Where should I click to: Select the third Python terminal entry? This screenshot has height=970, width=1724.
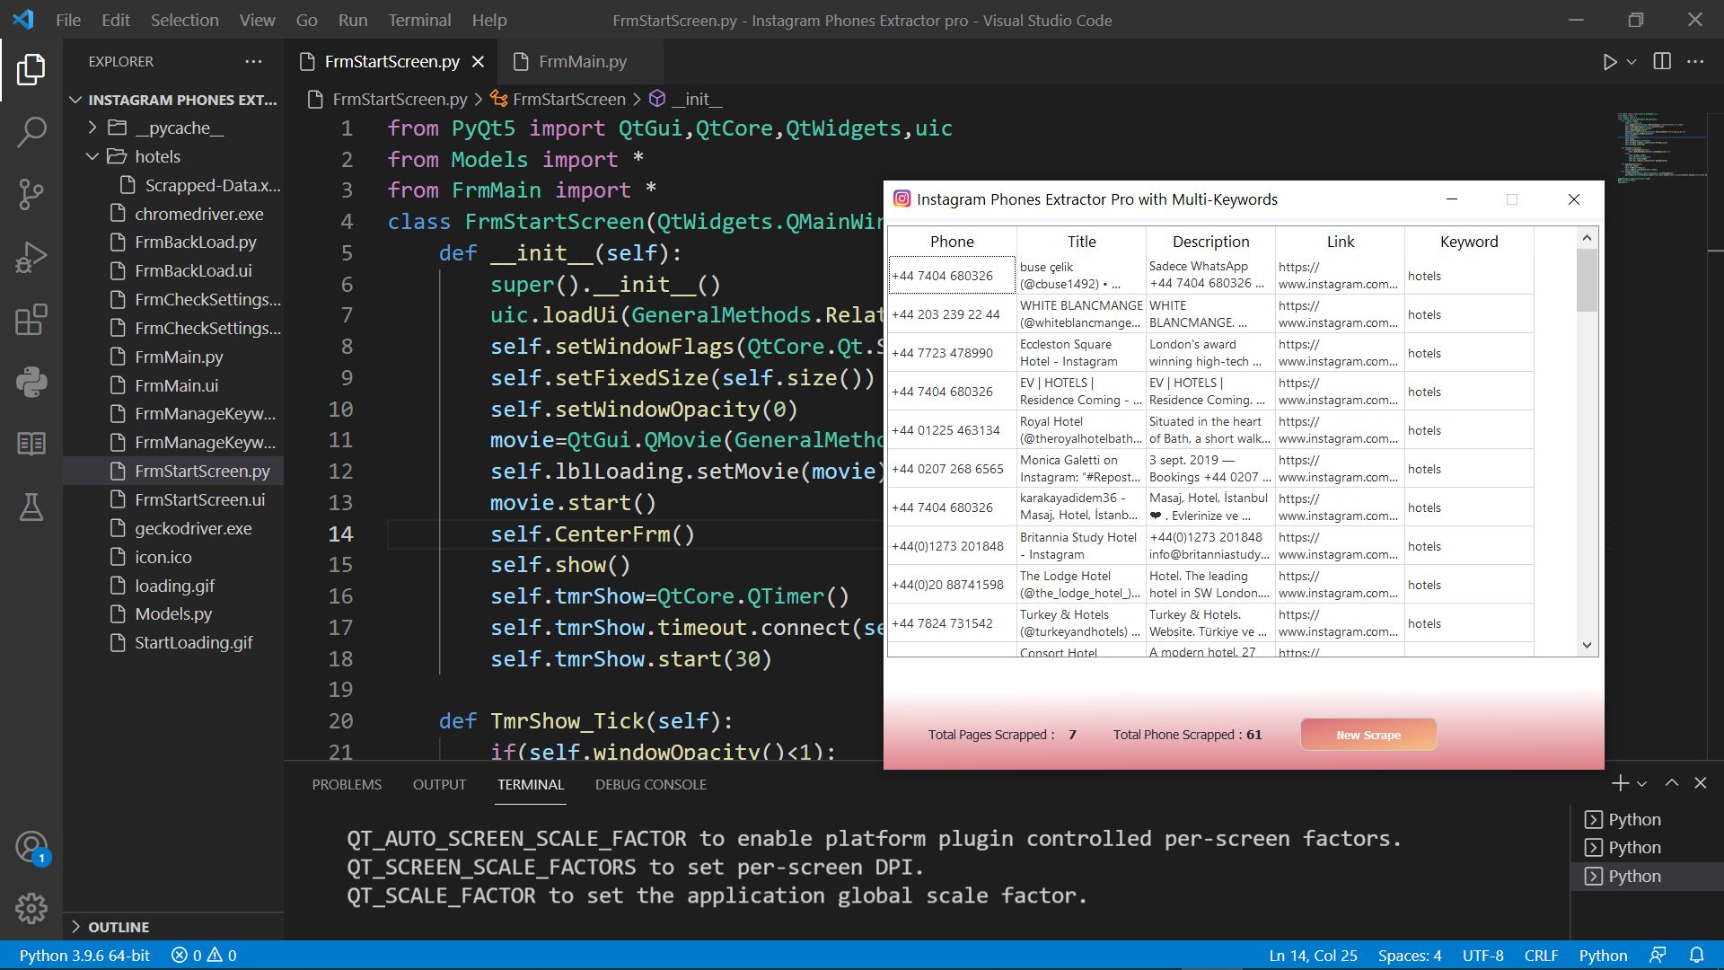pos(1646,876)
